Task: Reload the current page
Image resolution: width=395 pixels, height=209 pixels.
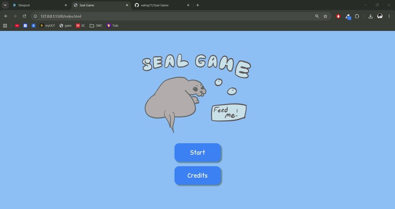Action: [x=25, y=16]
